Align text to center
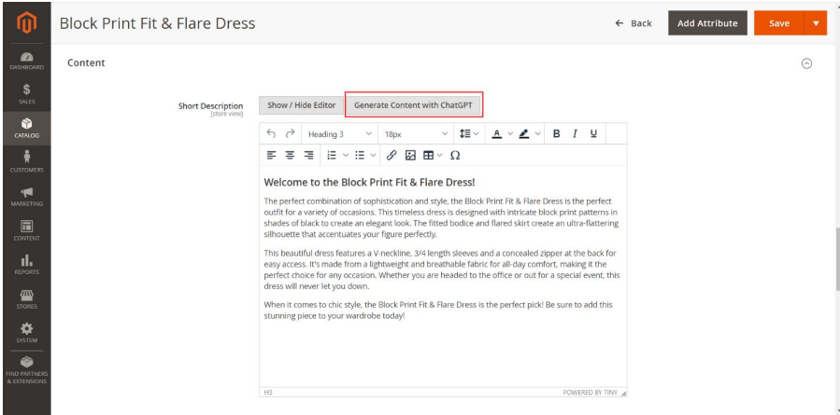840x415 pixels. click(x=290, y=155)
